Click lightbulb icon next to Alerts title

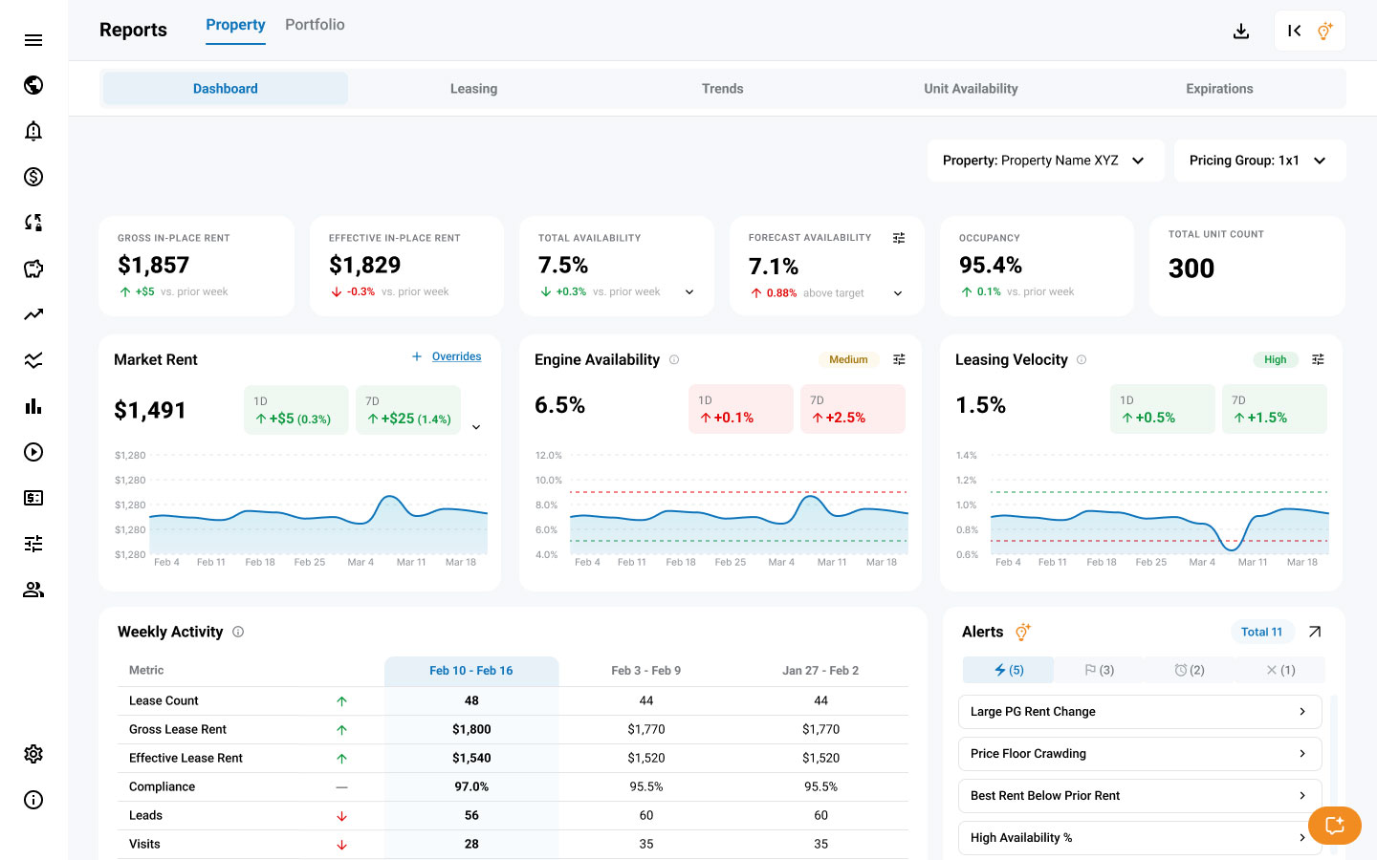1022,632
